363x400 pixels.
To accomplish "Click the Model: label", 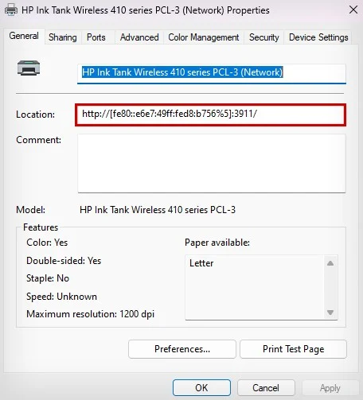I will coord(30,210).
